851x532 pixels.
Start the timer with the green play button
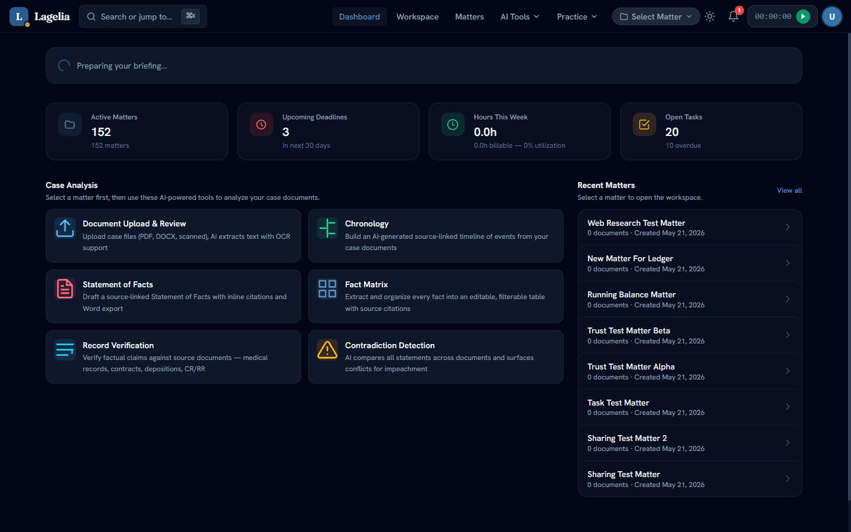click(803, 17)
